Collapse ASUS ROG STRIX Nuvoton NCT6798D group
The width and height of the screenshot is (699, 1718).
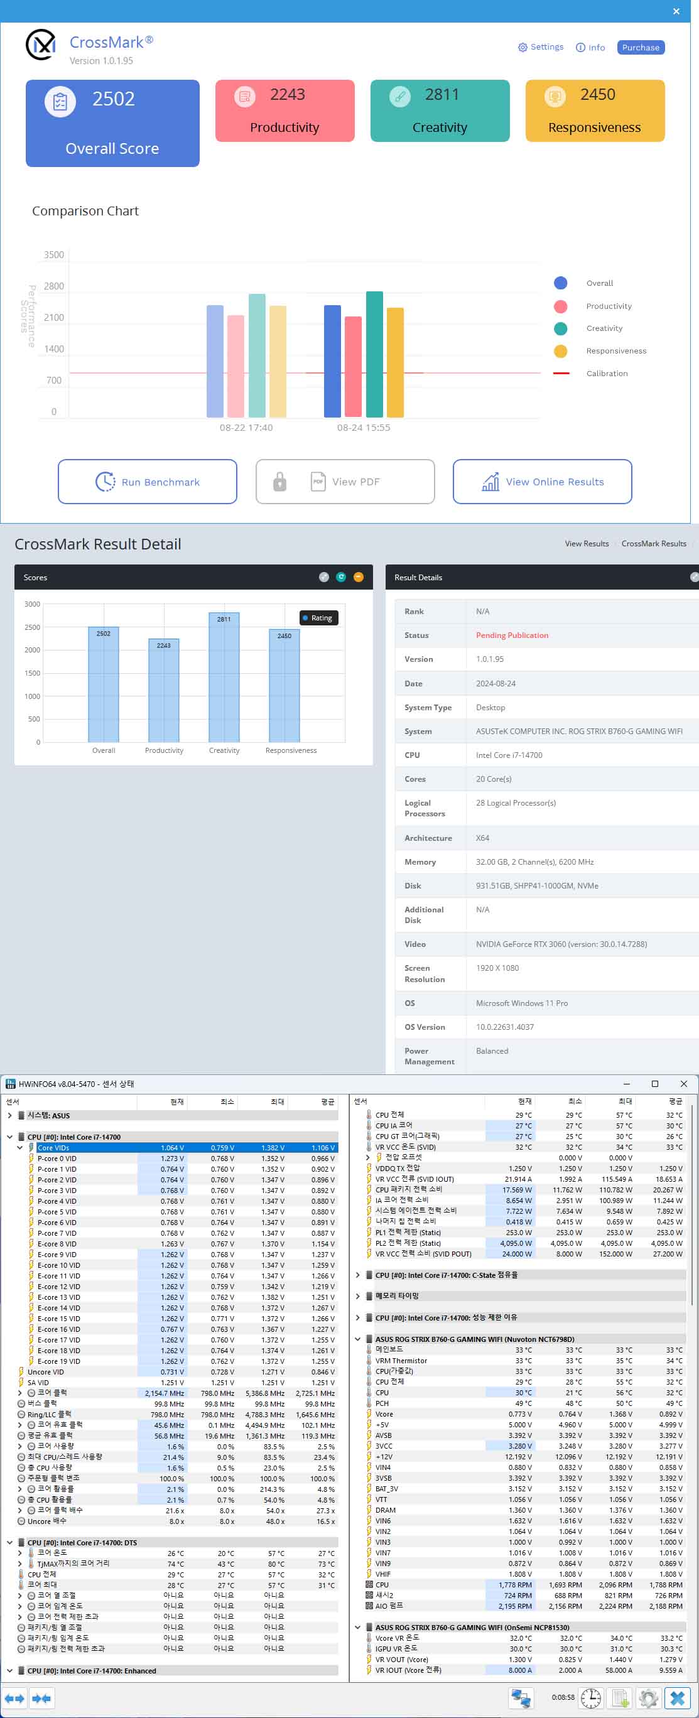coord(357,1339)
